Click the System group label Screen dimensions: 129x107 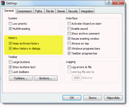coord(13,18)
